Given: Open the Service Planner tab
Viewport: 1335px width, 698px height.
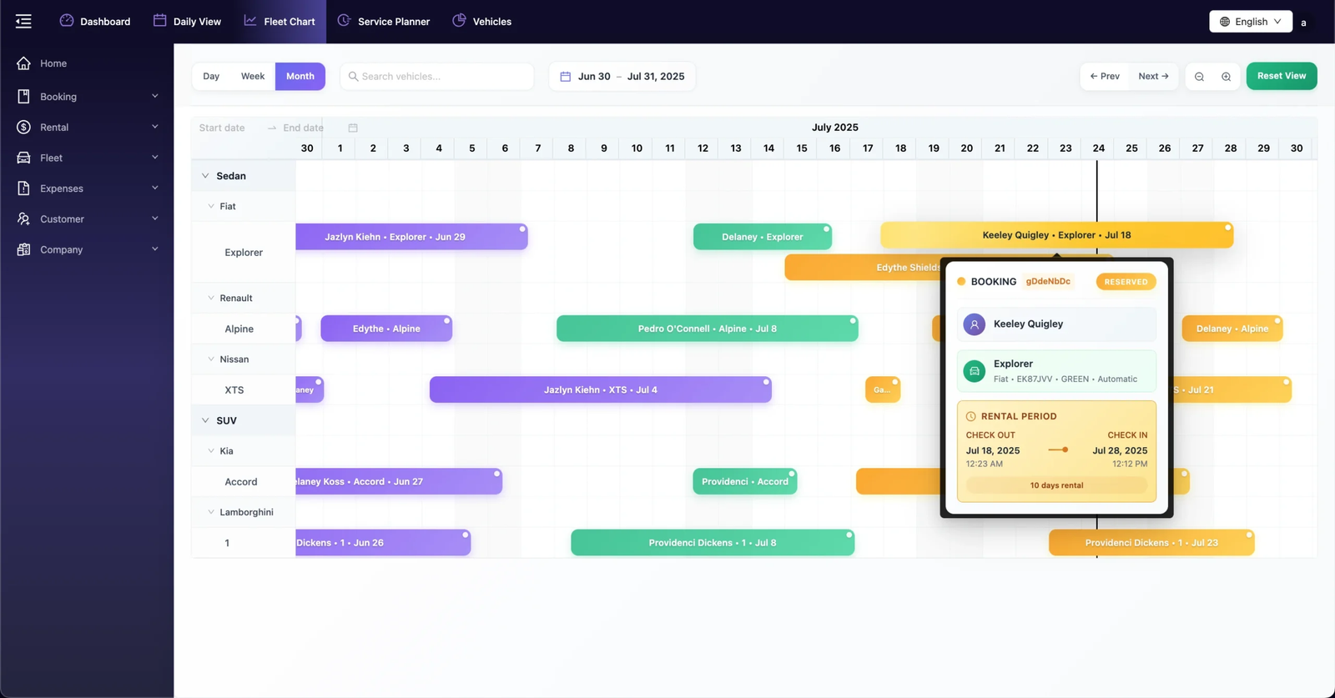Looking at the screenshot, I should point(384,22).
